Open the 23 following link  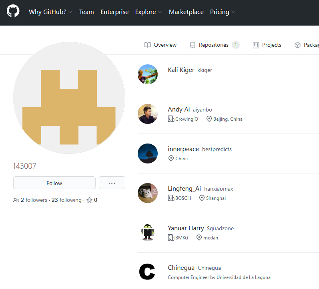pyautogui.click(x=66, y=200)
